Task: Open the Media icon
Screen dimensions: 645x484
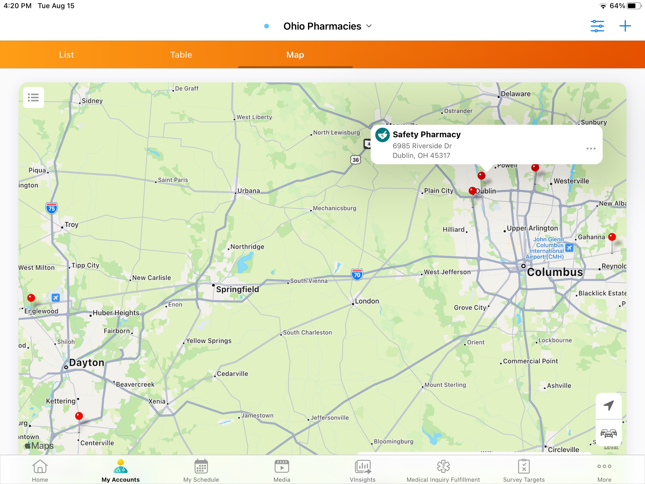Action: coord(282,466)
